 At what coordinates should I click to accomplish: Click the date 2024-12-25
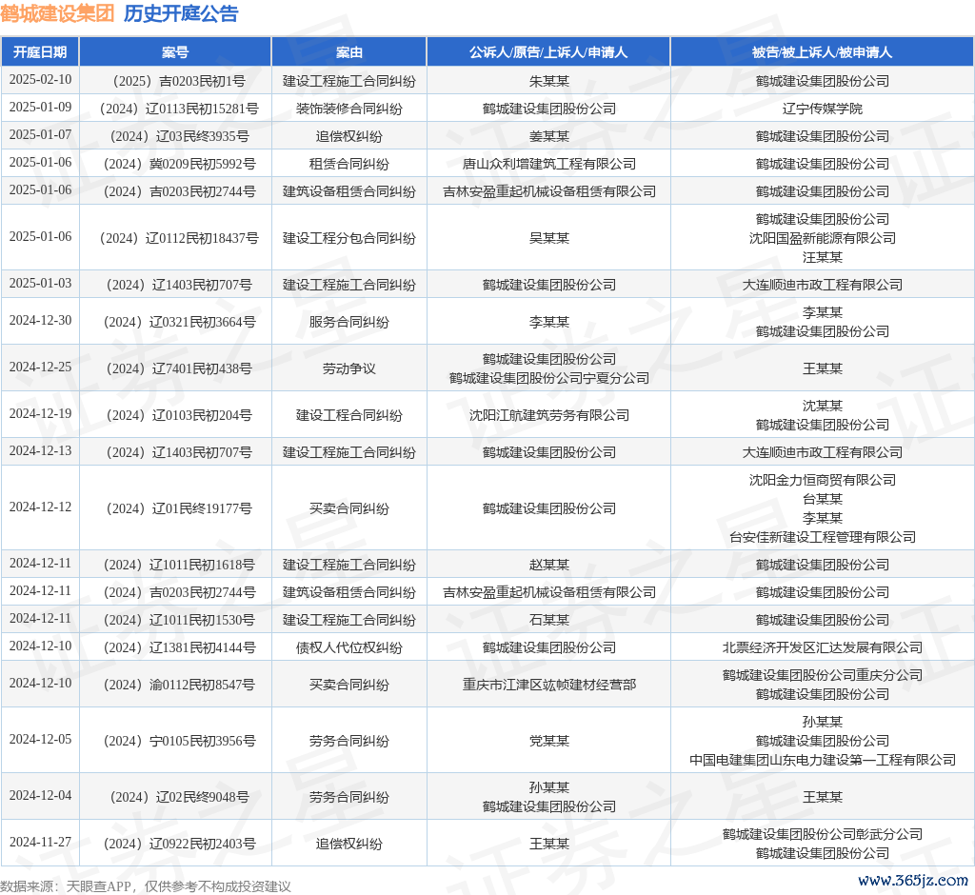click(x=40, y=367)
